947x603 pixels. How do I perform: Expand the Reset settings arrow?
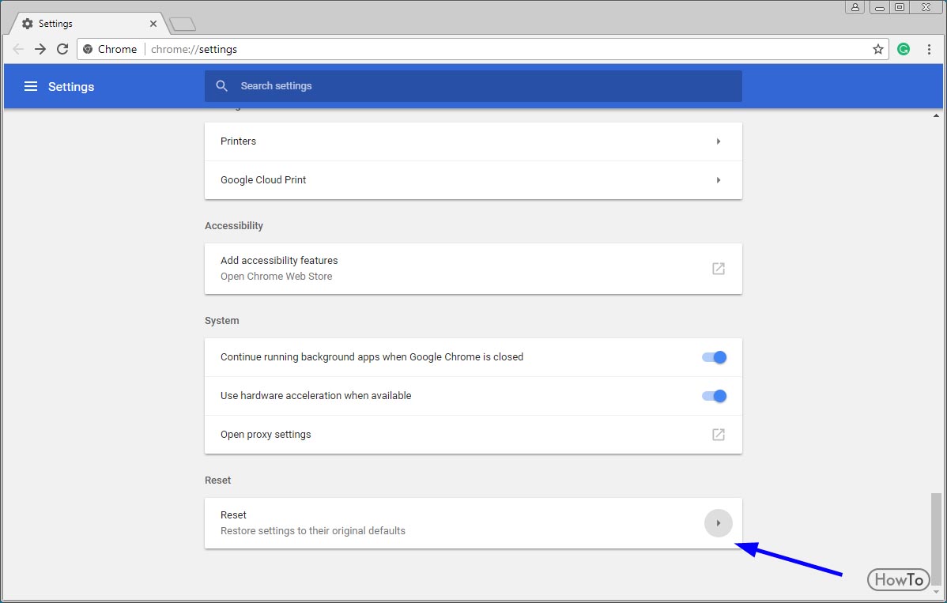click(x=718, y=523)
